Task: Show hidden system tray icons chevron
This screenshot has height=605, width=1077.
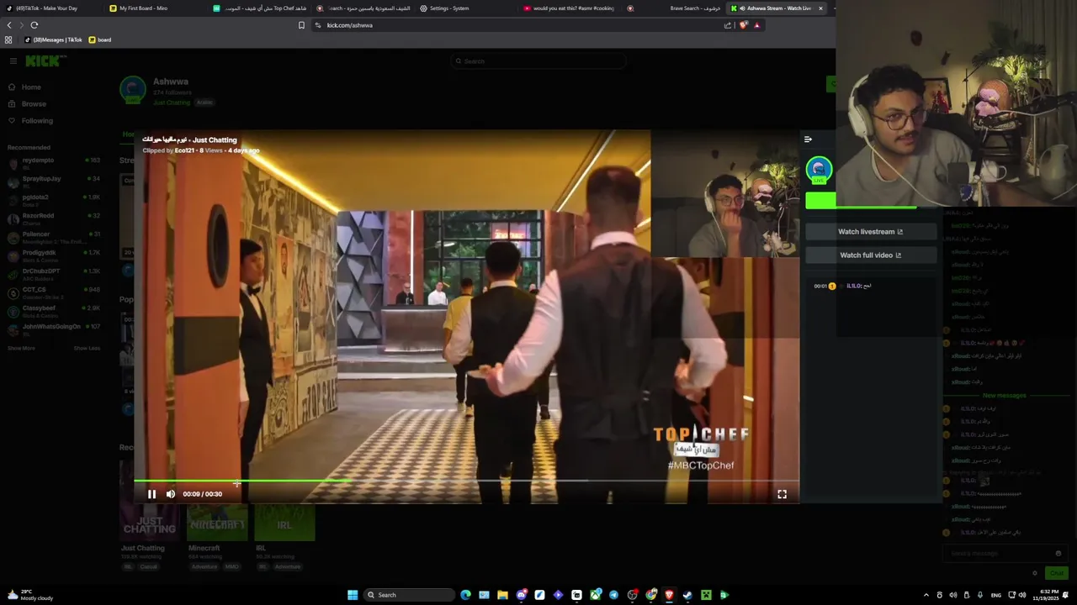Action: point(926,595)
